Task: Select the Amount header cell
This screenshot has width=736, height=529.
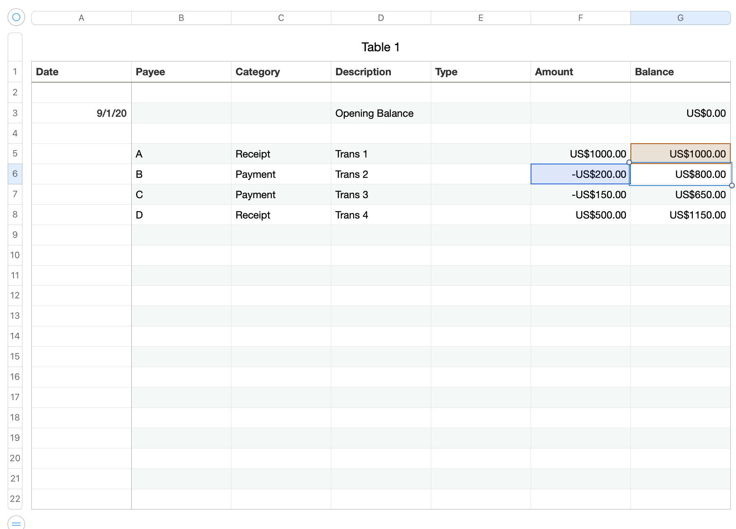Action: (x=581, y=72)
